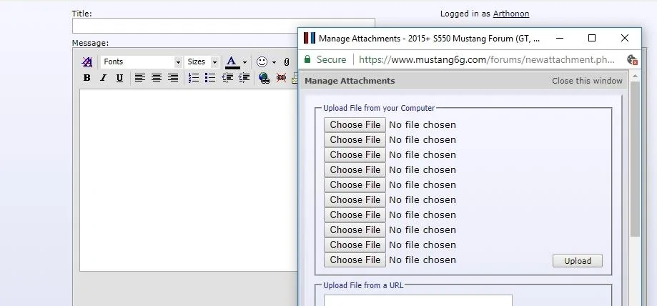This screenshot has height=306, width=657.
Task: Click the smiley face icon
Action: [x=262, y=62]
